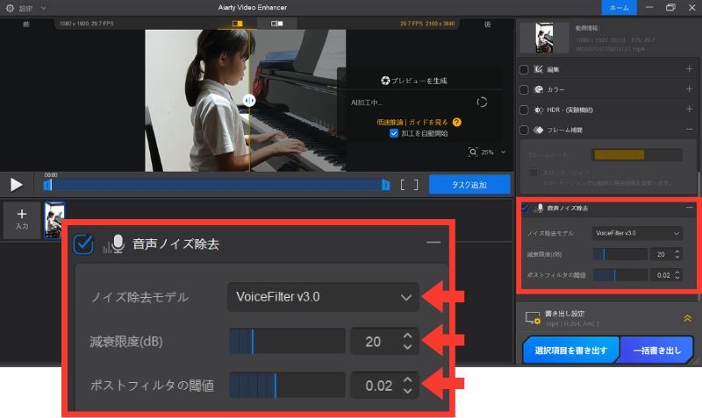Image resolution: width=702 pixels, height=418 pixels.
Task: Increase 減衰限度 with sidebar up arrow
Action: point(677,252)
